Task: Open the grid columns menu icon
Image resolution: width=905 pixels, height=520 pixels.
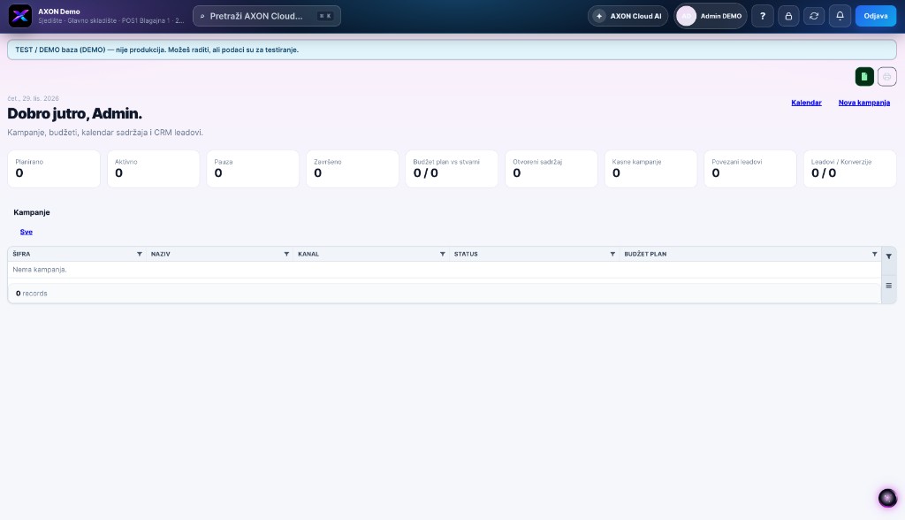Action: 889,286
